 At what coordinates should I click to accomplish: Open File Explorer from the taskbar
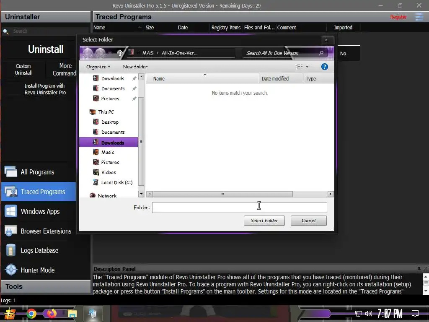click(72, 314)
